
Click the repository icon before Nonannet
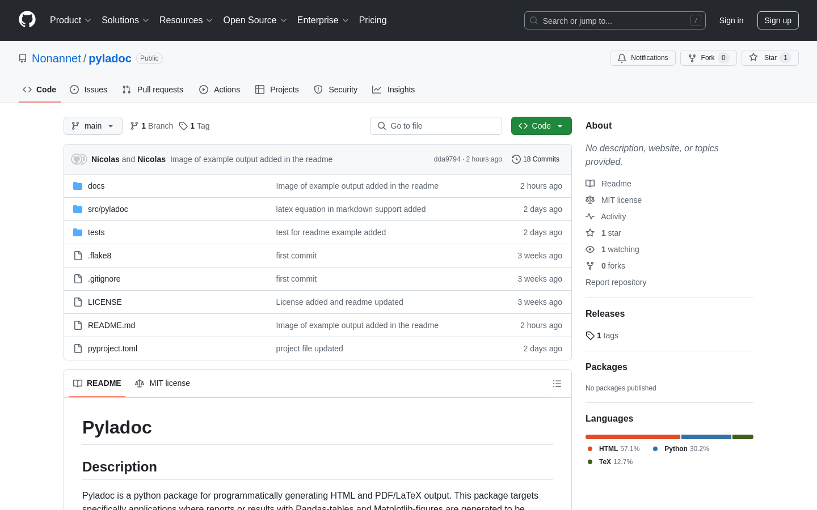click(23, 58)
